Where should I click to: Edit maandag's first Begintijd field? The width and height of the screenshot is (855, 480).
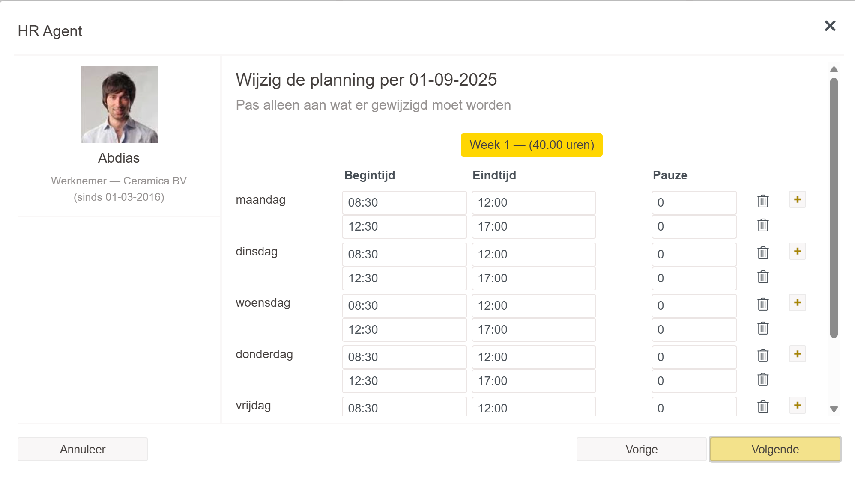[404, 203]
